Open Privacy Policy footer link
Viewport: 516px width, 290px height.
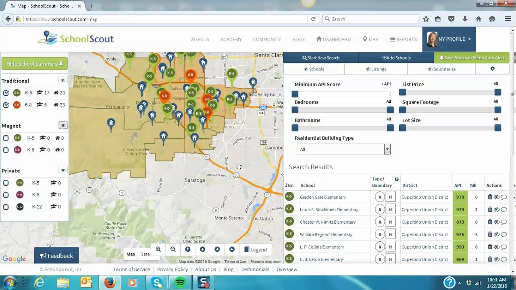point(173,269)
